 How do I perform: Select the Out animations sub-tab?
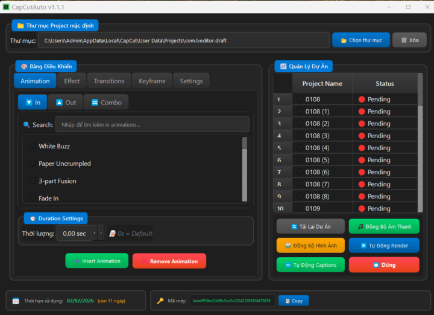(66, 103)
